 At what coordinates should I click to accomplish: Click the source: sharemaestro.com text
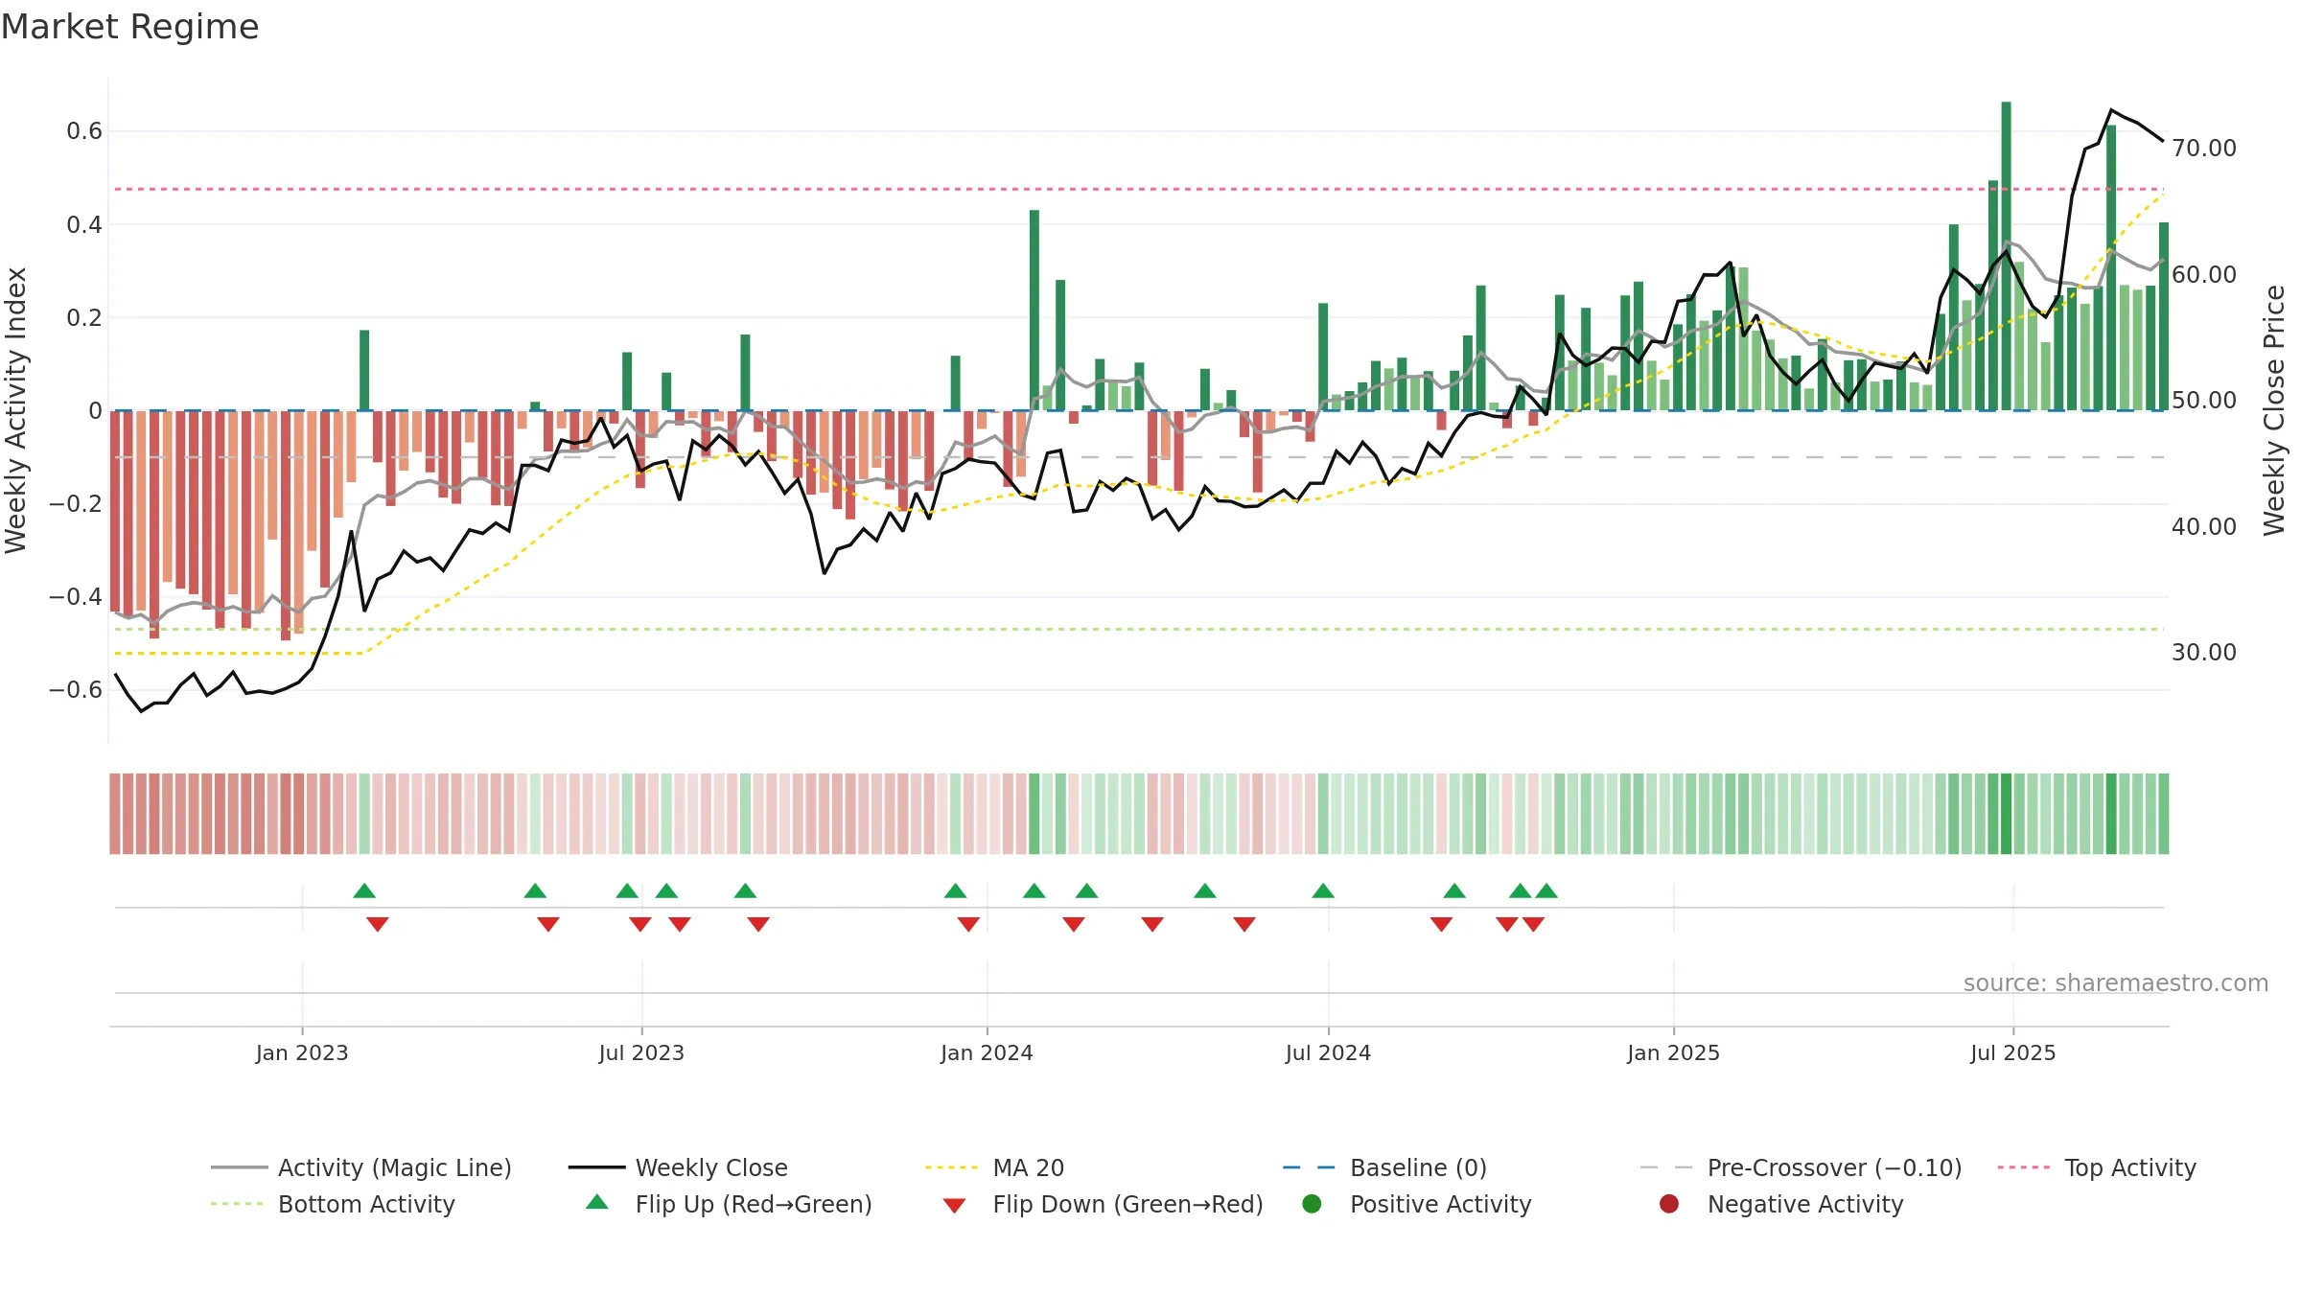pyautogui.click(x=2115, y=982)
